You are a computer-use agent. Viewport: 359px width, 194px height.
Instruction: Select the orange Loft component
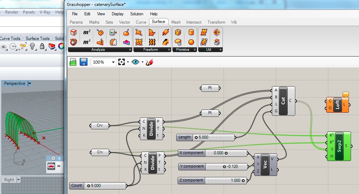[x=337, y=105]
